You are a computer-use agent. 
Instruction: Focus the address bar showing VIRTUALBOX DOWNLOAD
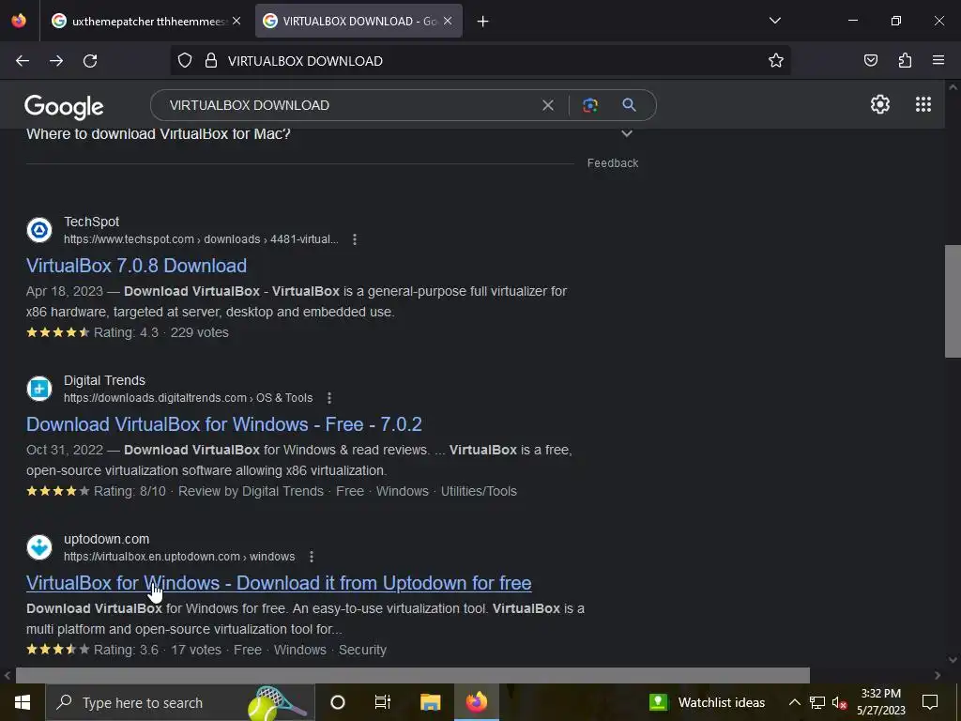(480, 61)
